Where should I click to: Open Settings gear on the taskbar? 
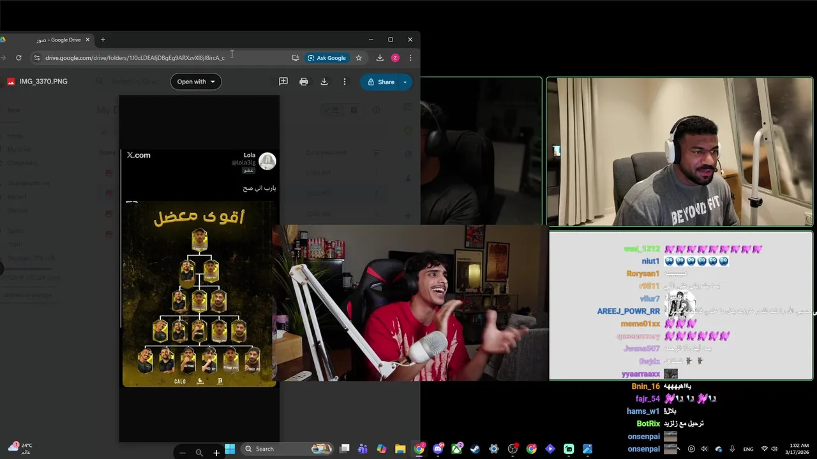pyautogui.click(x=493, y=449)
